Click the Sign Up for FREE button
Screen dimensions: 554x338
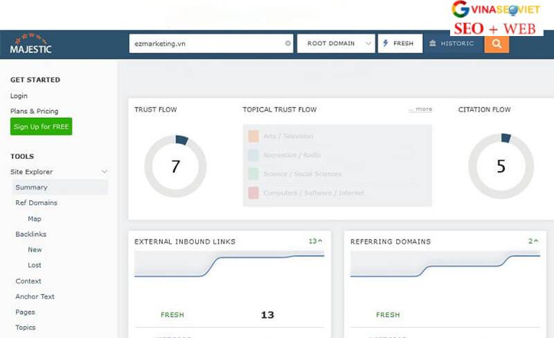coord(42,127)
